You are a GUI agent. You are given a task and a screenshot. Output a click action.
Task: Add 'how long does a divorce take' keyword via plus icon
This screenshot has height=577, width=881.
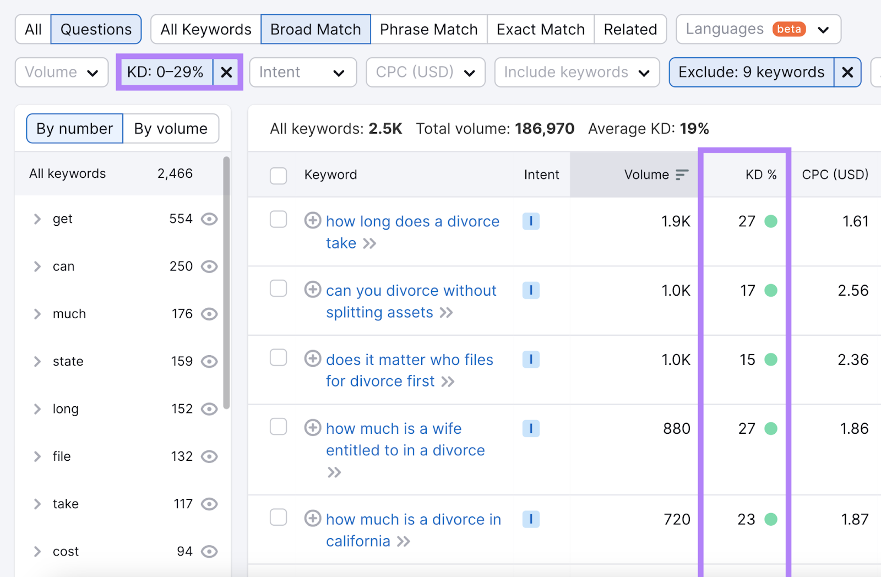313,220
